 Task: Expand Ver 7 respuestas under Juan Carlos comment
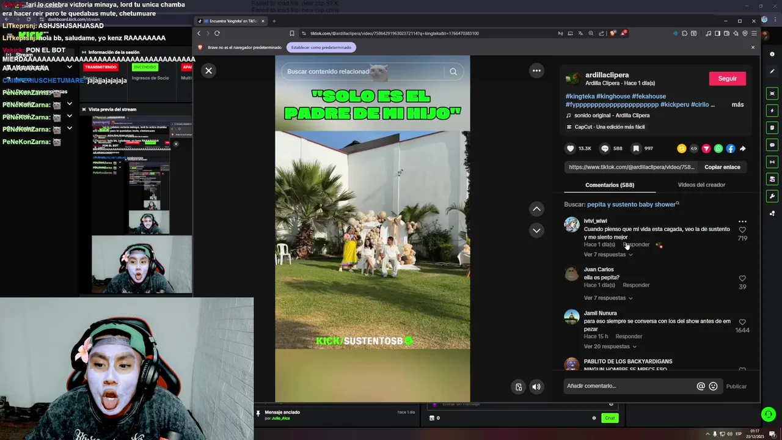608,298
